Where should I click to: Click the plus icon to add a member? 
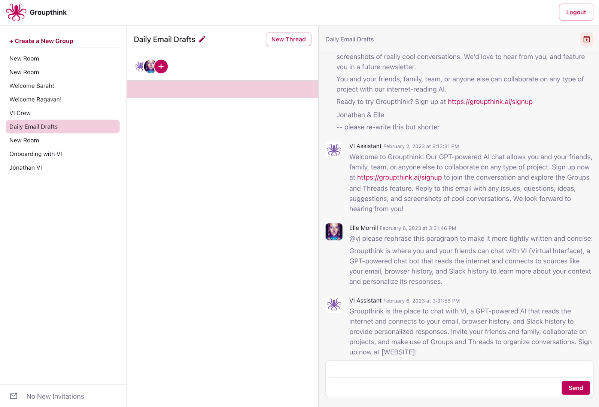tap(161, 67)
